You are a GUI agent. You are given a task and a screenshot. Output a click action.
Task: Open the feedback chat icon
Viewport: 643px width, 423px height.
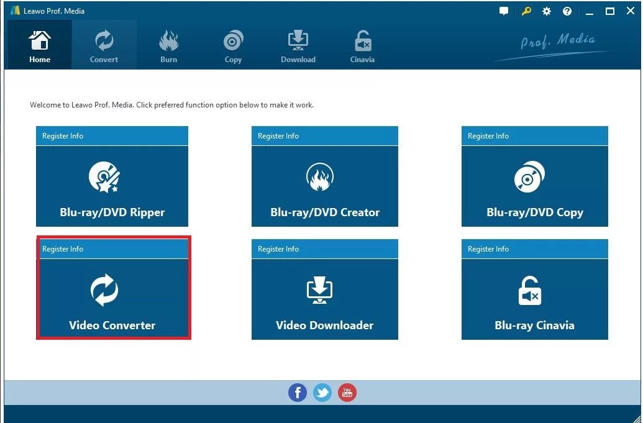503,11
